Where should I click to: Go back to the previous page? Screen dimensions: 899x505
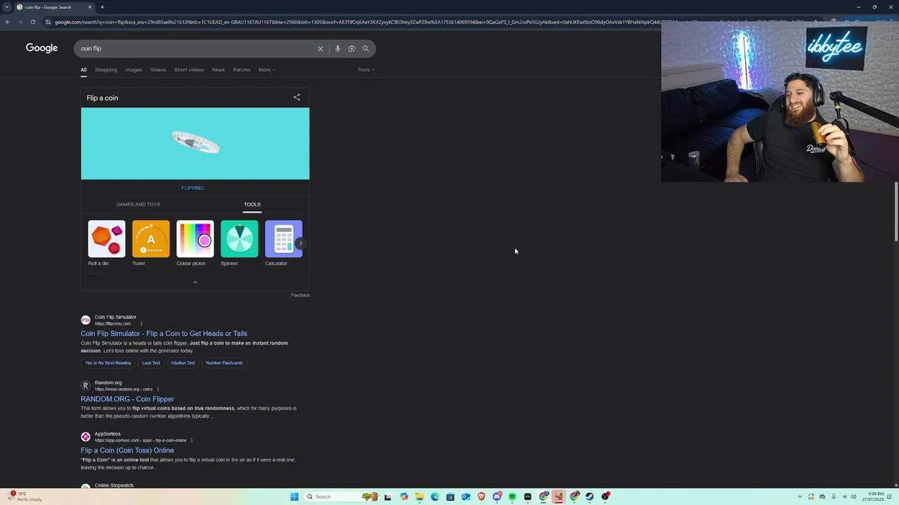click(7, 22)
